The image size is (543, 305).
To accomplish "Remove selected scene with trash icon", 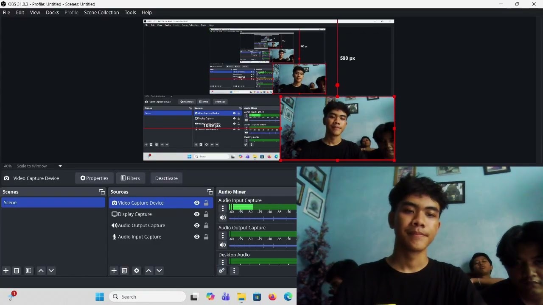I will coord(17,270).
